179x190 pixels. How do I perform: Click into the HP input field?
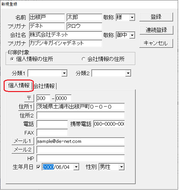(81, 159)
